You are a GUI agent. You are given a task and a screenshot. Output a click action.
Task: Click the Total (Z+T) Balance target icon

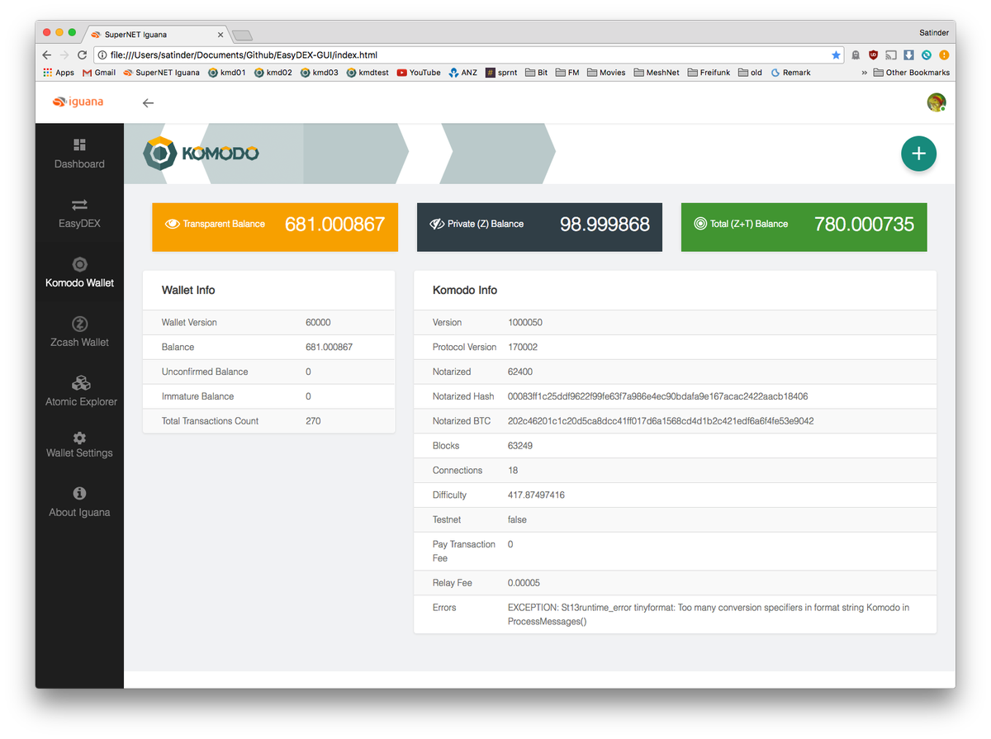click(700, 224)
